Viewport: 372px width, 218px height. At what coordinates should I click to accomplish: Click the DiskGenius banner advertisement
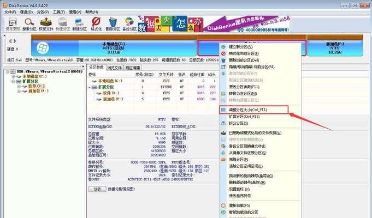click(214, 24)
